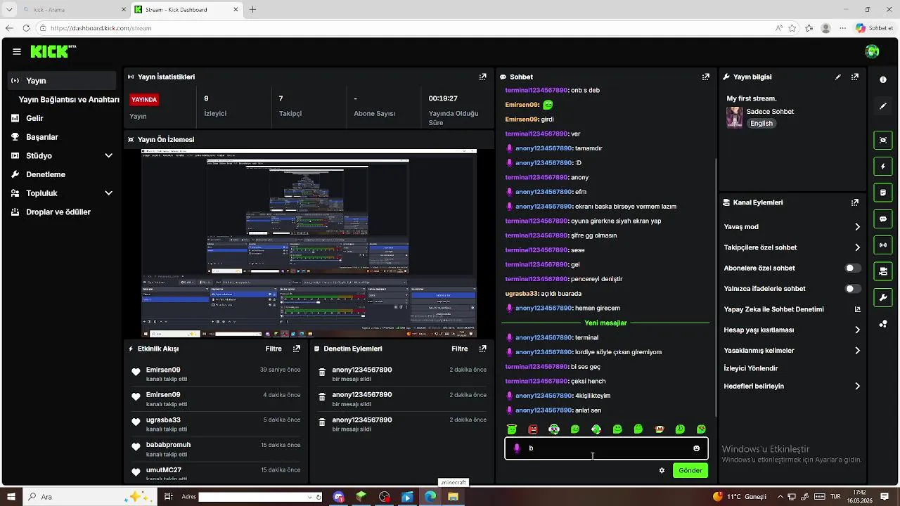Open the Filtre dropdown in Denetim Eylemleri
Screen dimensions: 900x506
click(460, 349)
